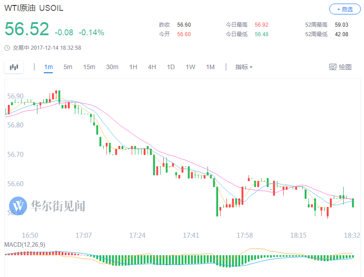Click the 52-week low value 42.08

click(x=341, y=34)
